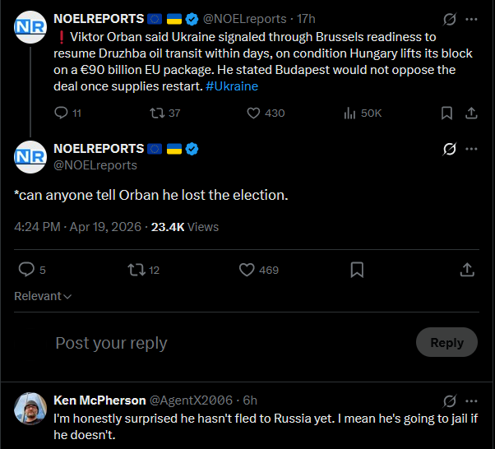The width and height of the screenshot is (495, 449).
Task: Open Grok icon on the first NOELREPORTS post
Action: [449, 19]
